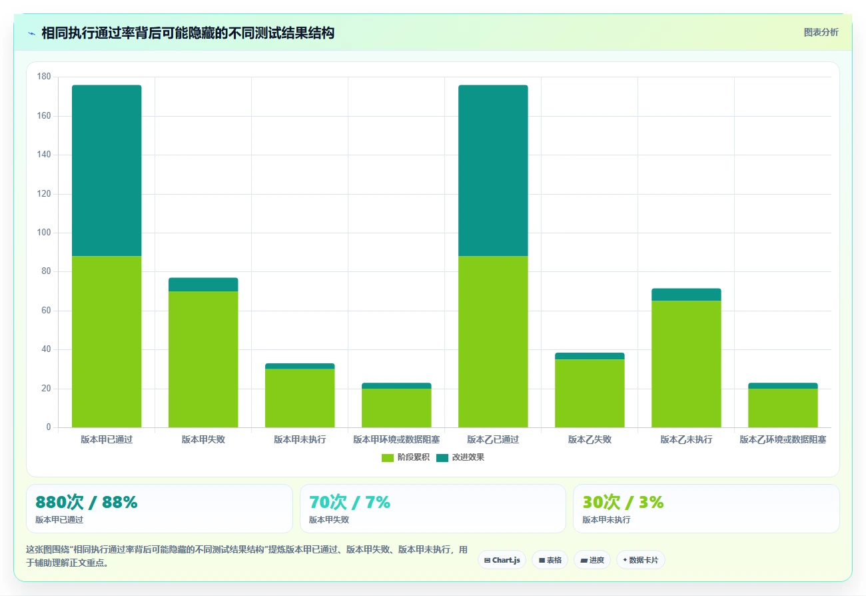
Task: Click the green segment of 版本甲已通过 bar
Action: click(107, 341)
